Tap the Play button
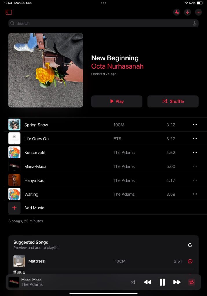 117,101
